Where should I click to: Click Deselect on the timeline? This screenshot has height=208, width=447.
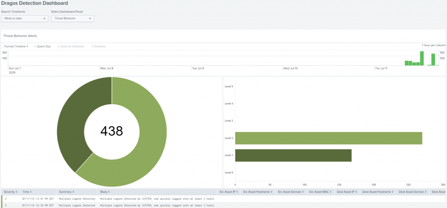(98, 47)
